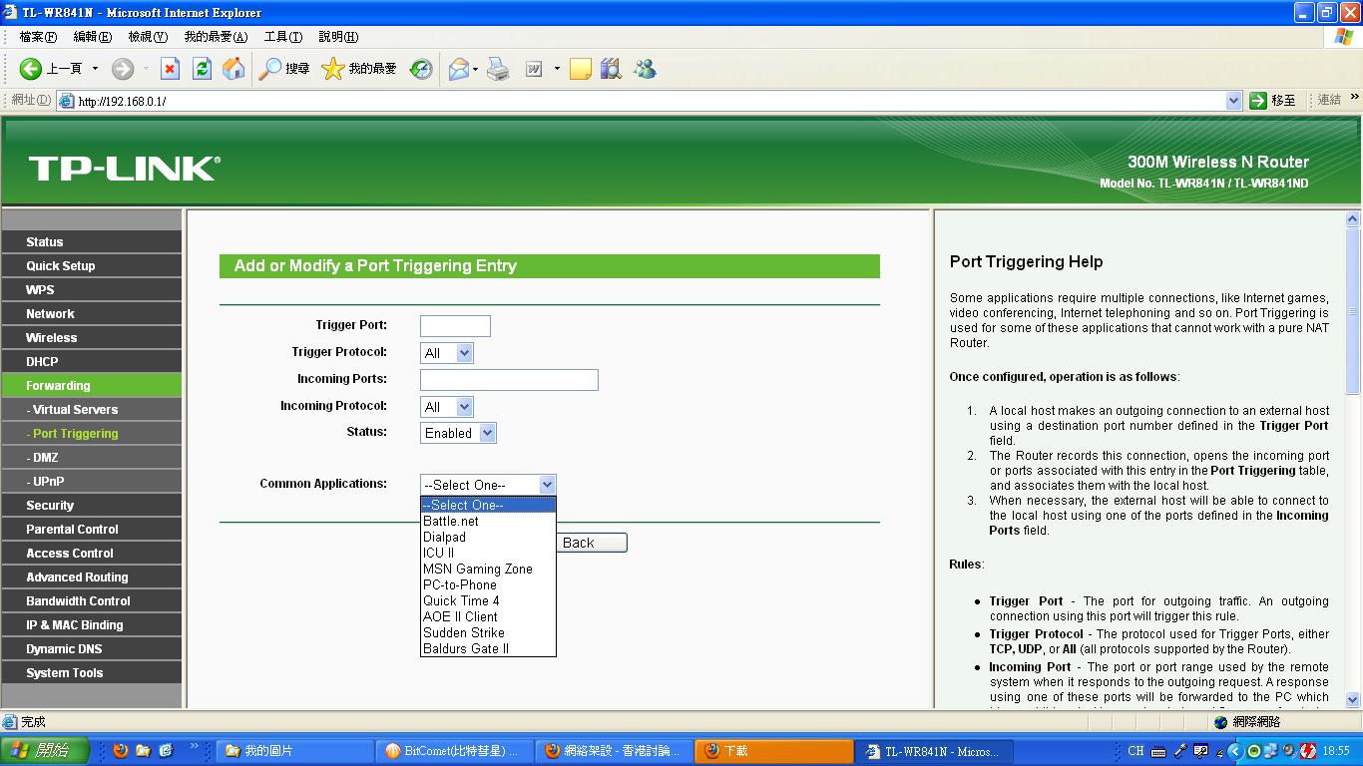Screen dimensions: 1363x766
Task: Click the Back button in form
Action: [x=591, y=543]
